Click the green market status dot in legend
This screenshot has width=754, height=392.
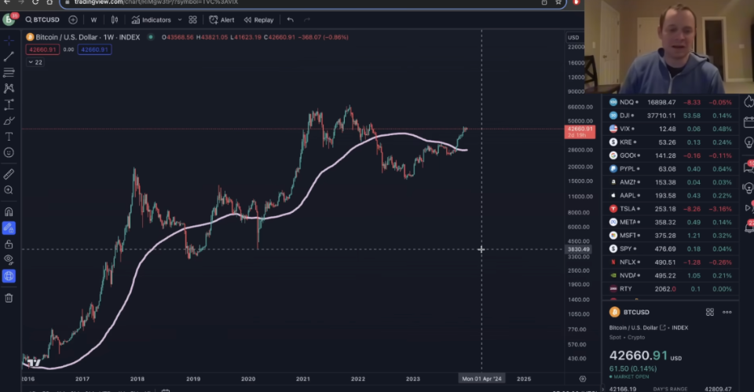coord(151,37)
